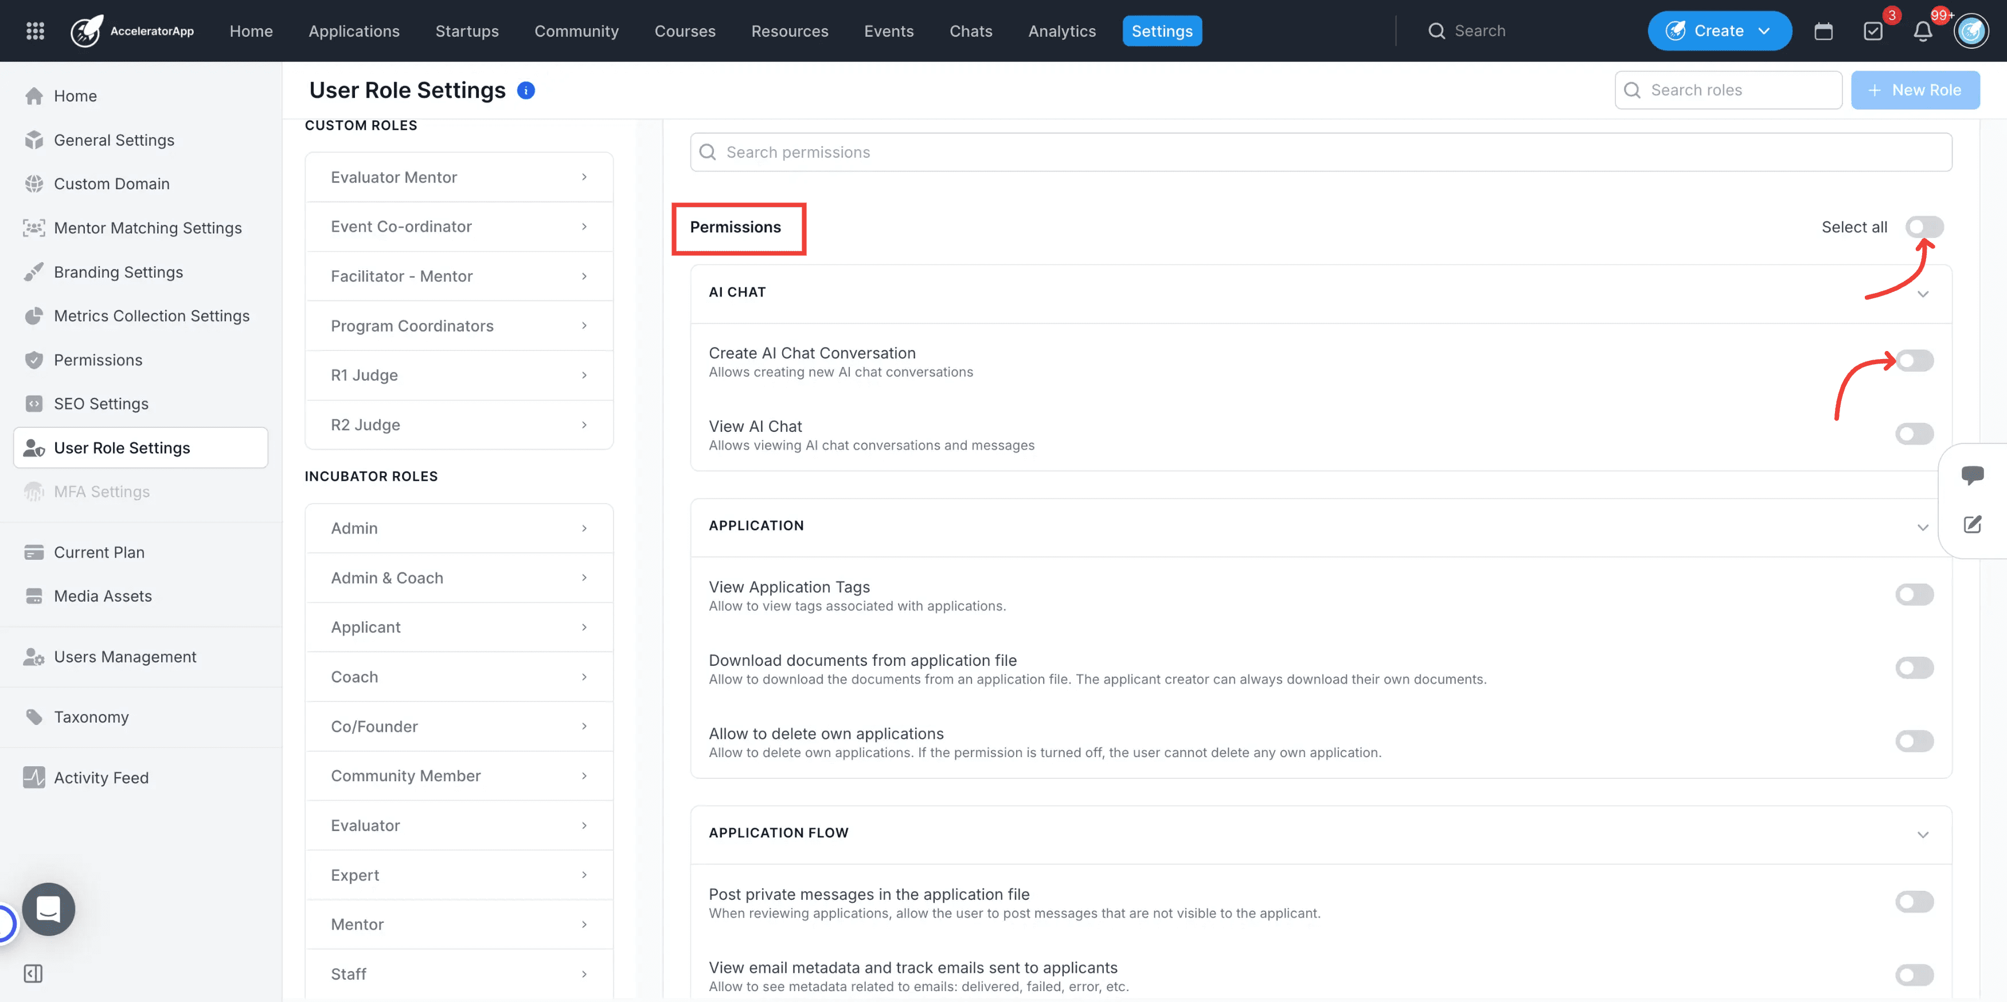Collapse the APPLICATION FLOW section

(1922, 835)
